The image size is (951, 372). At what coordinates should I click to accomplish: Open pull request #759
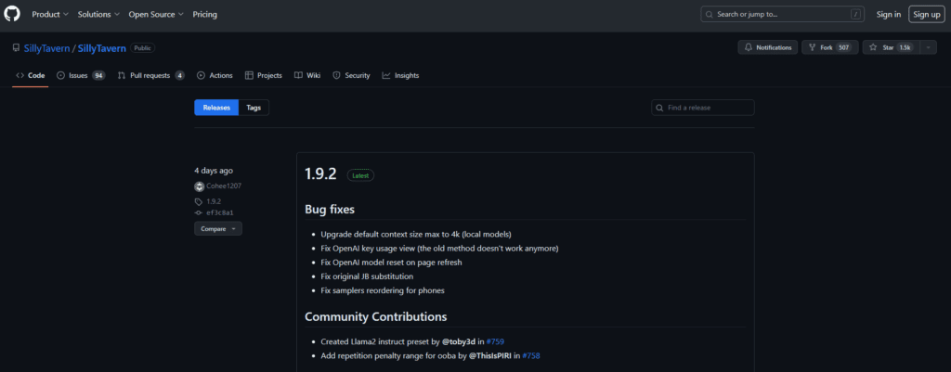pos(496,341)
